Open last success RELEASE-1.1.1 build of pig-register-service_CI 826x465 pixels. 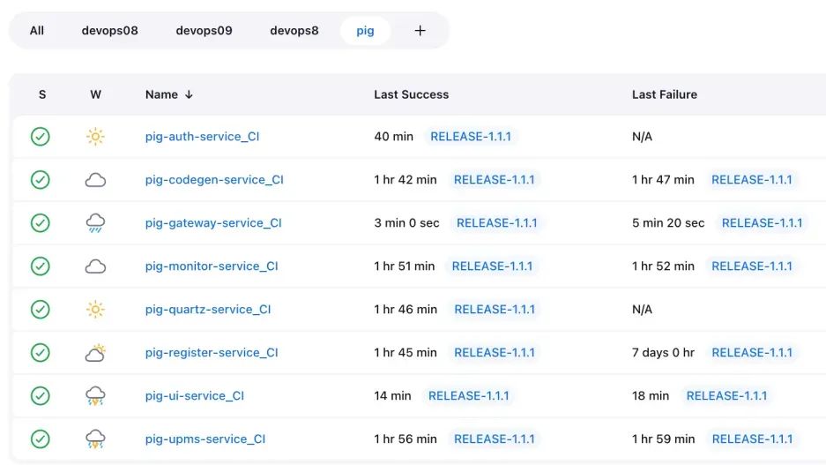(495, 353)
